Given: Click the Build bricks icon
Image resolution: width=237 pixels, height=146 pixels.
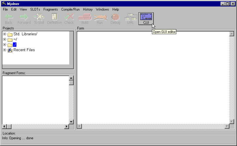Looking at the screenshot, I should (85, 19).
